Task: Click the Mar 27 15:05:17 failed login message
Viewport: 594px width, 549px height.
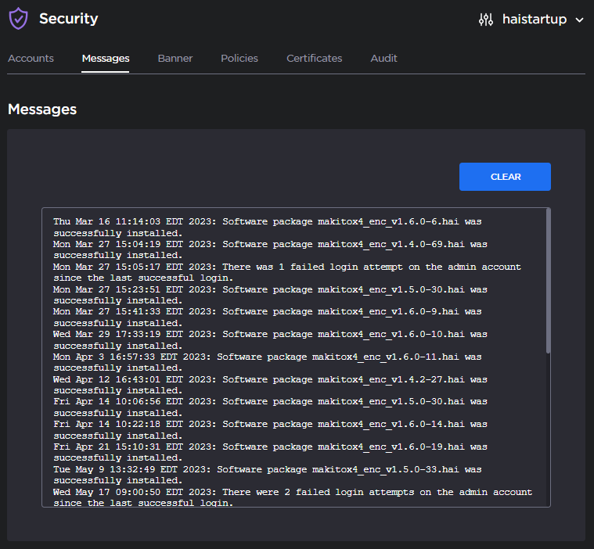Action: click(286, 272)
